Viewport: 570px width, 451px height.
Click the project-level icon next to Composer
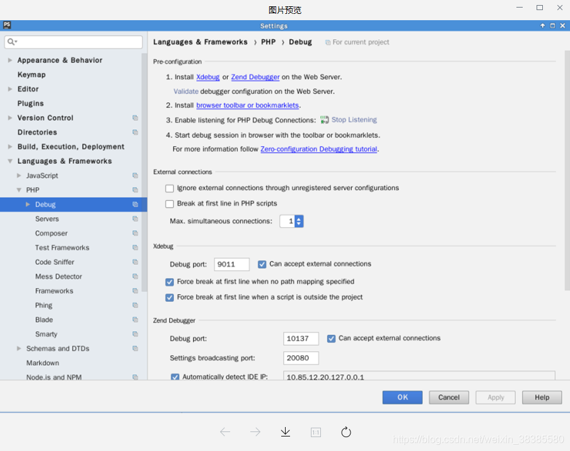point(135,233)
